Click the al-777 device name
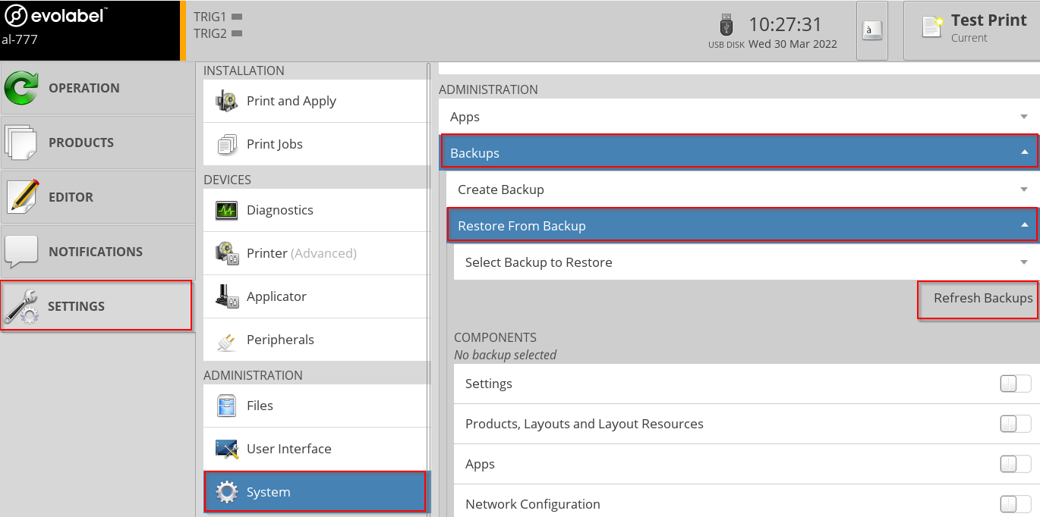 click(20, 39)
